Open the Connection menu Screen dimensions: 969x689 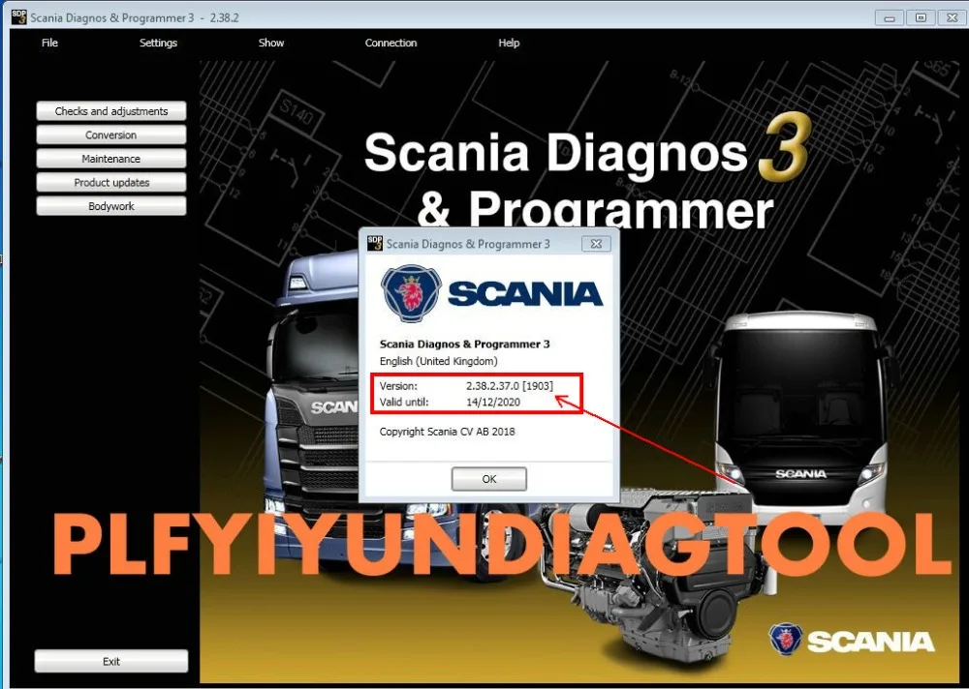391,43
